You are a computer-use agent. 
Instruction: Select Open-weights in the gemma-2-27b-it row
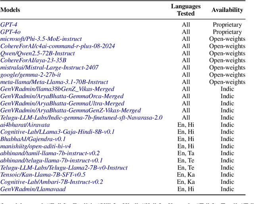227,75
